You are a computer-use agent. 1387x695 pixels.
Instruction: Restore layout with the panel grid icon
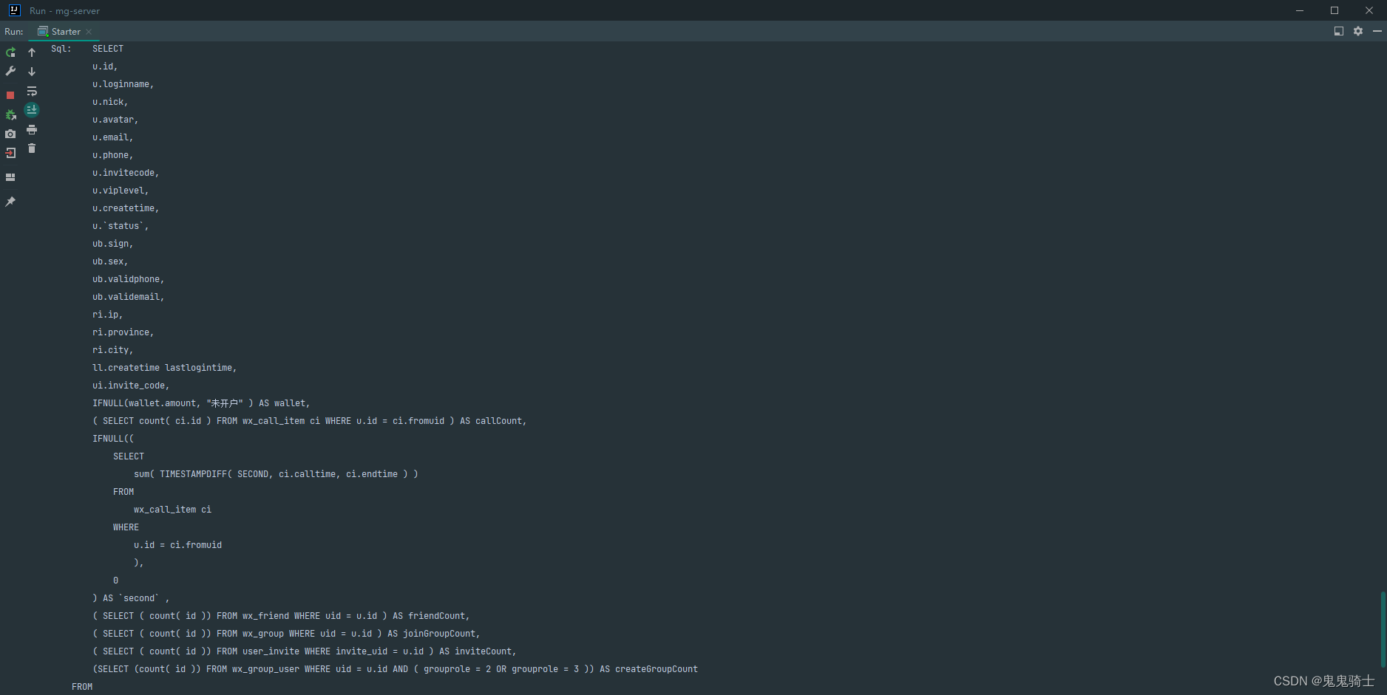(x=10, y=177)
